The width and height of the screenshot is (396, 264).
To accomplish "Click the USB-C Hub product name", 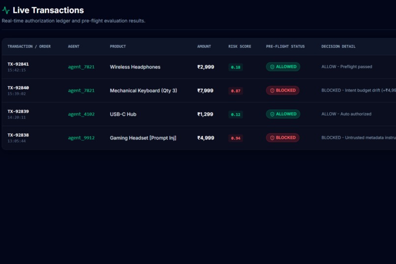I will click(x=123, y=114).
